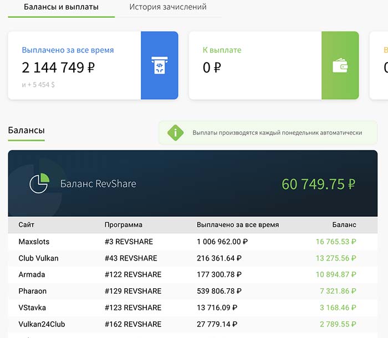388x338 pixels.
Task: Click the Armada site name
Action: [32, 274]
